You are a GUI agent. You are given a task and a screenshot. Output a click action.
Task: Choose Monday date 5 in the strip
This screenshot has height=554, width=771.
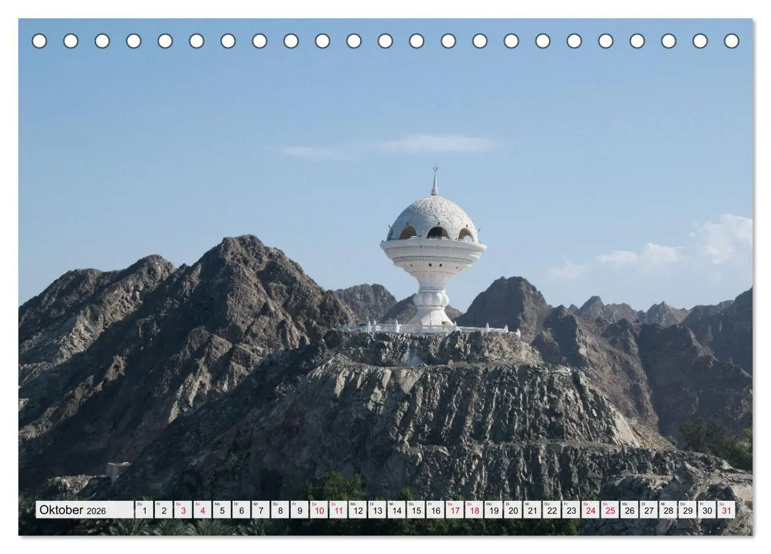[x=222, y=510]
